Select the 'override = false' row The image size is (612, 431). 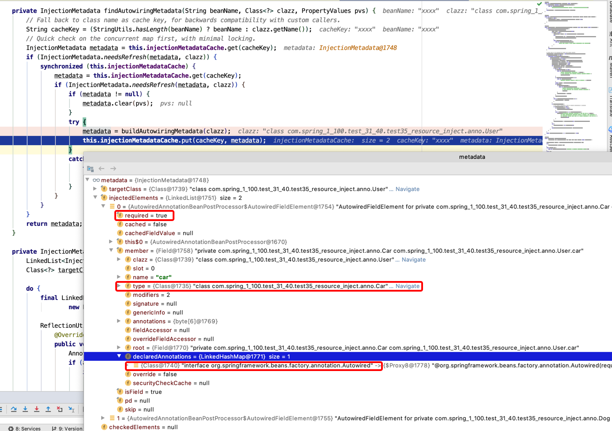pyautogui.click(x=348, y=374)
